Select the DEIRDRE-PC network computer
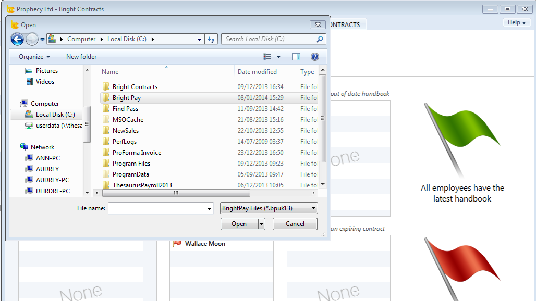This screenshot has width=536, height=301. click(53, 191)
